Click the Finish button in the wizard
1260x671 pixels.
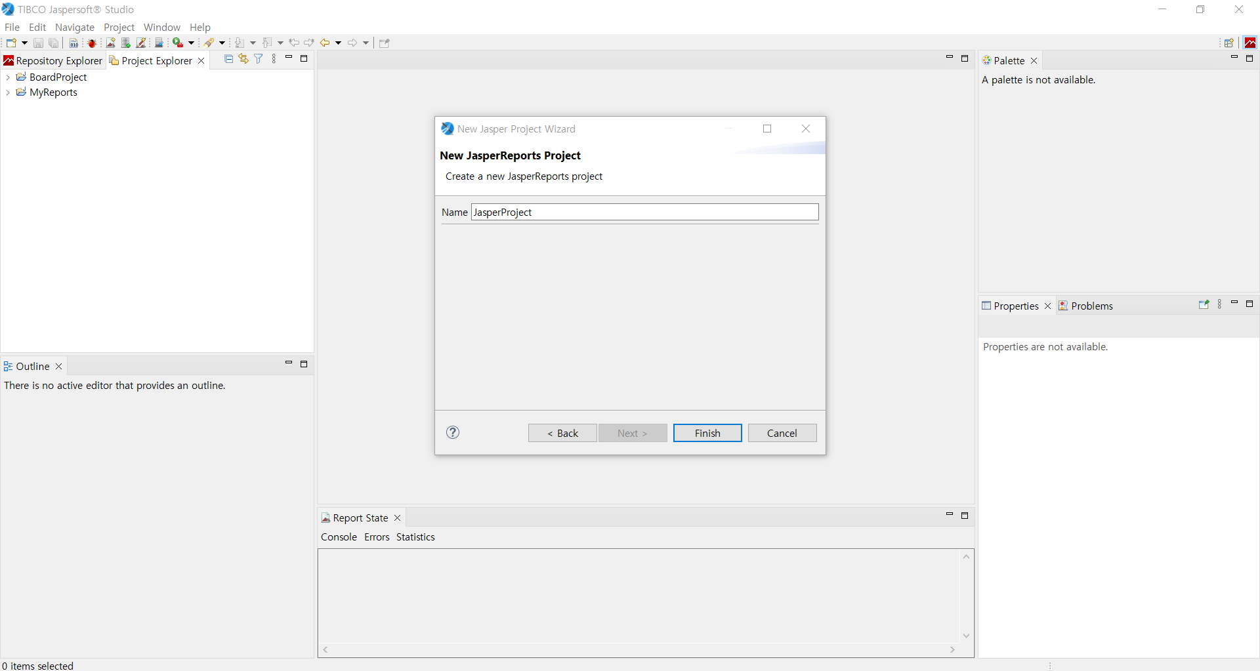tap(707, 433)
